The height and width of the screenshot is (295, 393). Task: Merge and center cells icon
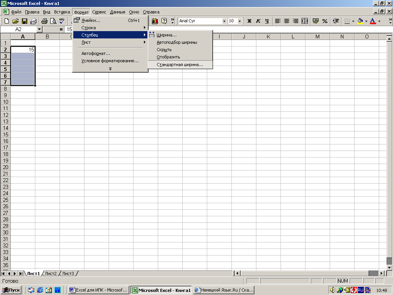pos(304,21)
